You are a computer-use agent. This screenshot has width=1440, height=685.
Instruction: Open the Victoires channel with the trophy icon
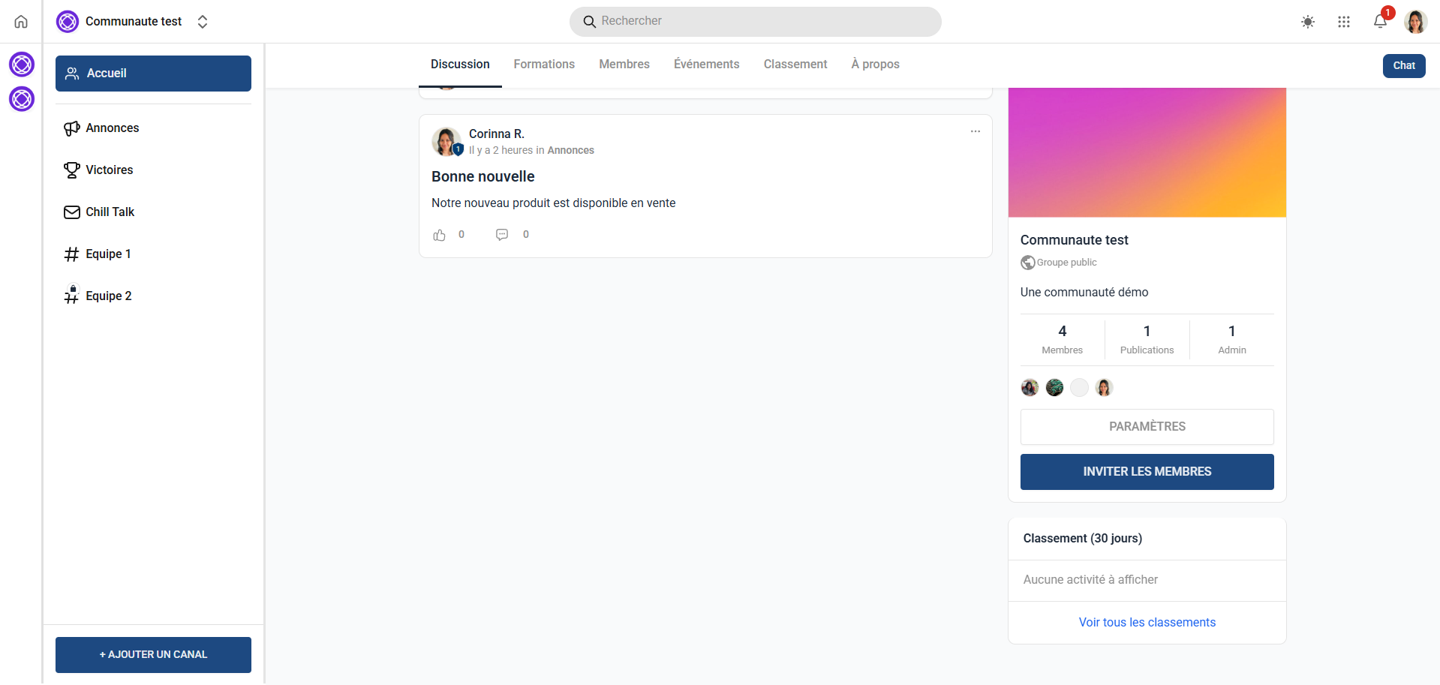tap(109, 170)
